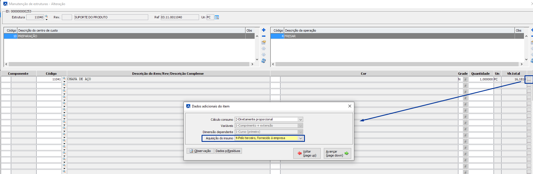Refresh the cost center list
This screenshot has height=174, width=533.
[264, 61]
